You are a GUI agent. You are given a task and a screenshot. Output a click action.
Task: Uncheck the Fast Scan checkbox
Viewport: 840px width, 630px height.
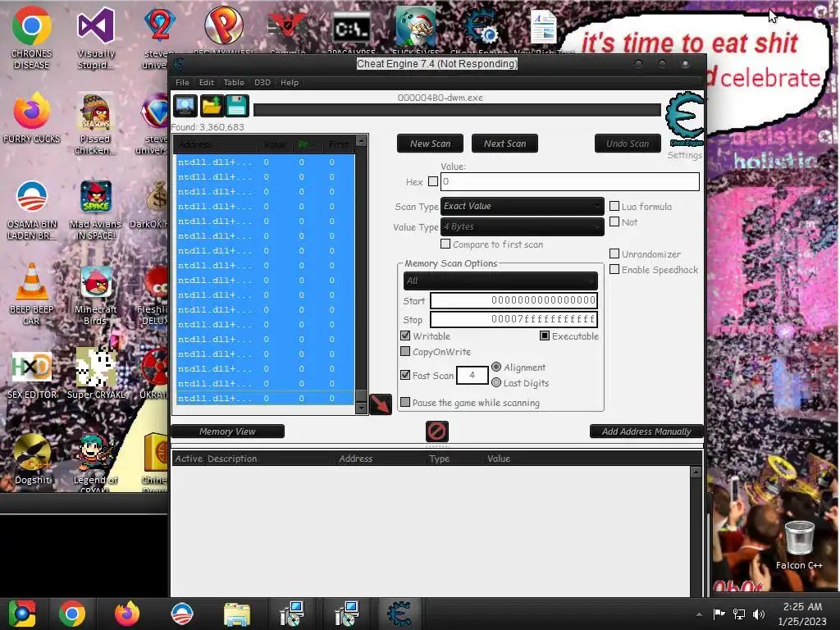click(405, 375)
